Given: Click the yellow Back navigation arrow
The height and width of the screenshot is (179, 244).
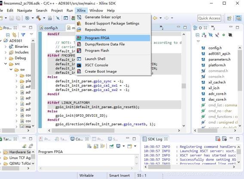Looking at the screenshot, I should 155,18.
